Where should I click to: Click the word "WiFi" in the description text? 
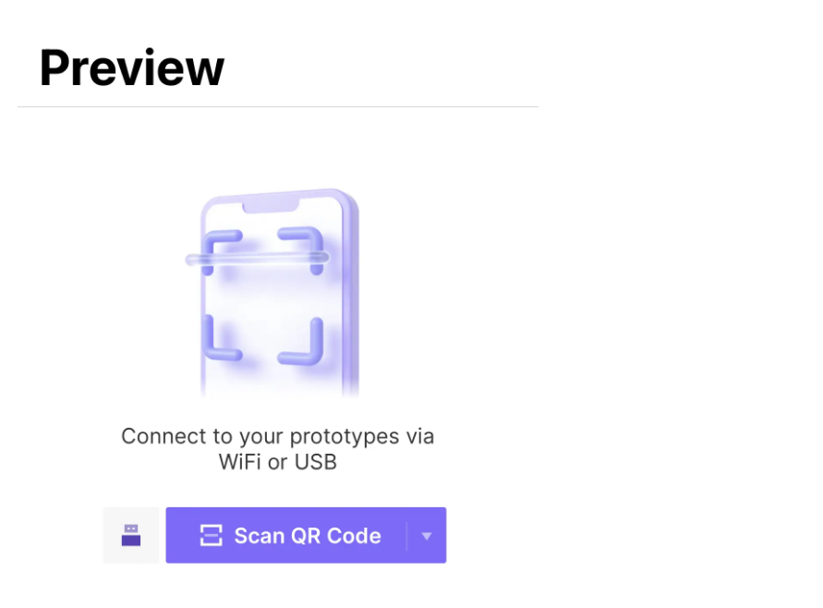(240, 462)
